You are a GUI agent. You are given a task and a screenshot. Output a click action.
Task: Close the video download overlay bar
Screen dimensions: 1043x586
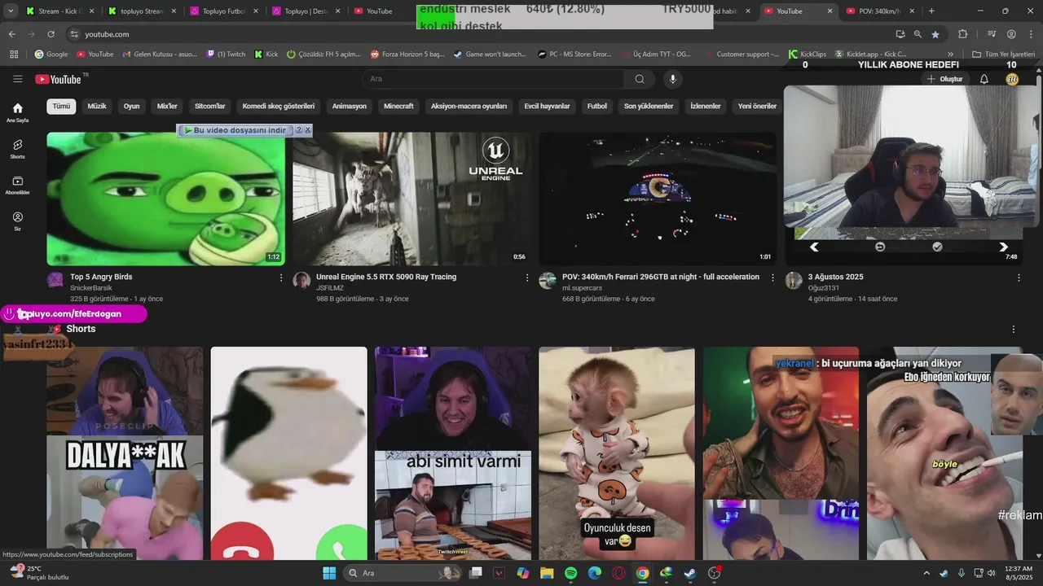pos(308,130)
